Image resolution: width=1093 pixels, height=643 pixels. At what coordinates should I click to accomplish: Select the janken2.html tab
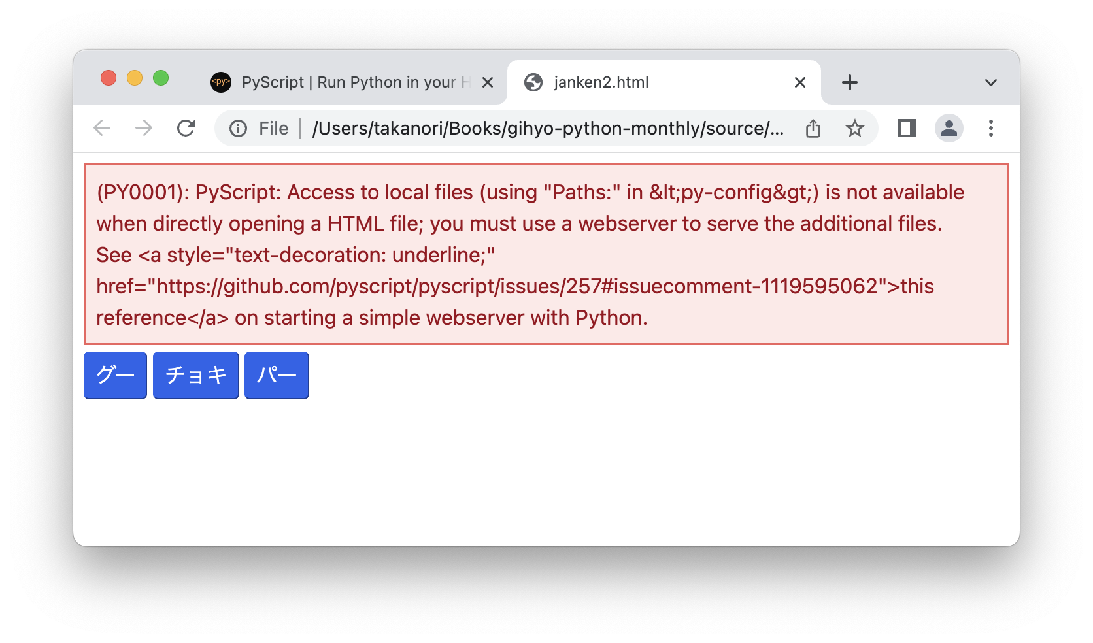coord(654,82)
